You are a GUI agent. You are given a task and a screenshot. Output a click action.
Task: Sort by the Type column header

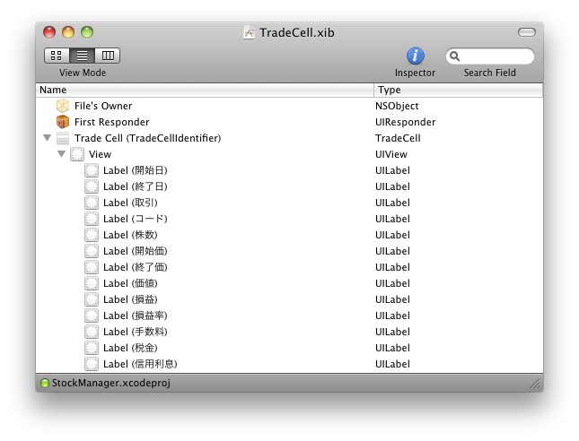(x=459, y=90)
